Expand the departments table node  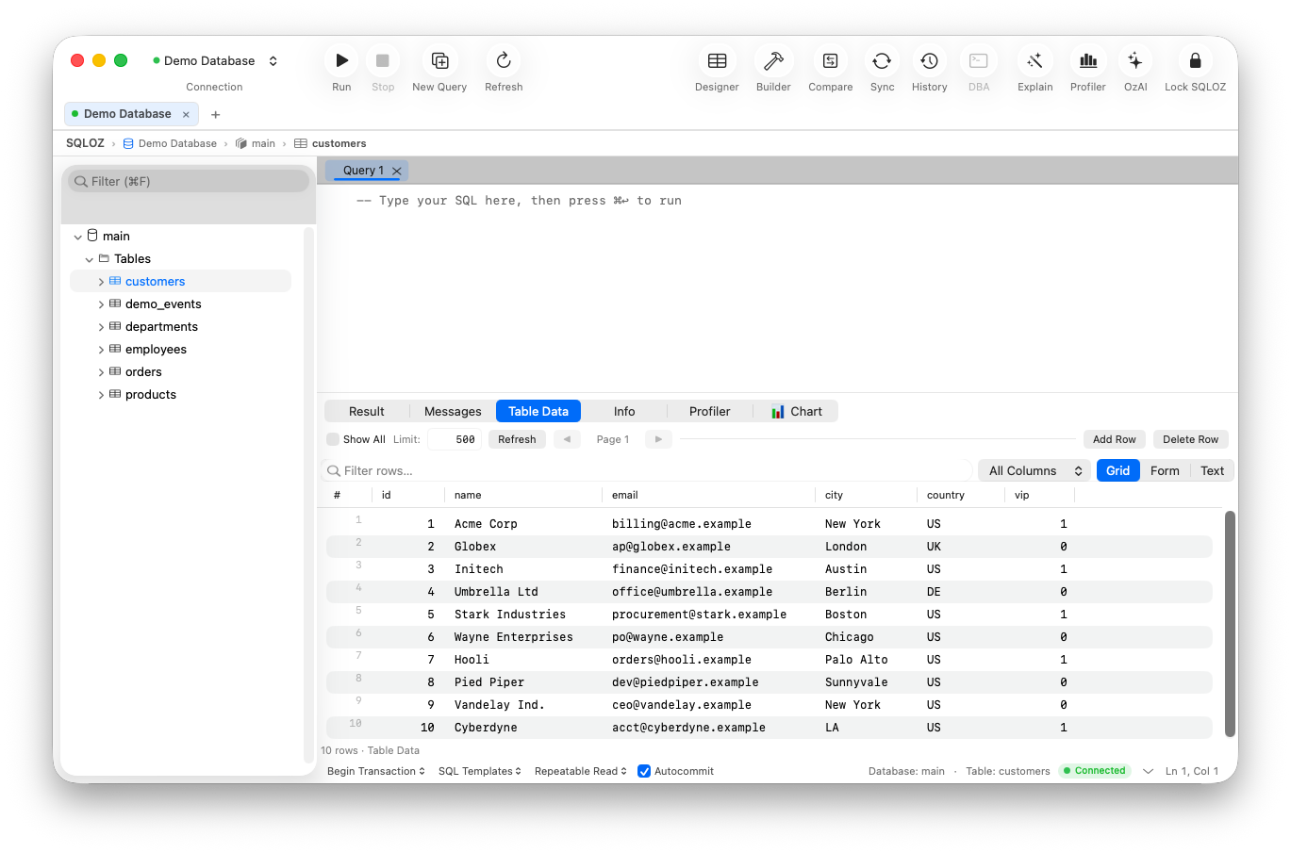pos(101,327)
